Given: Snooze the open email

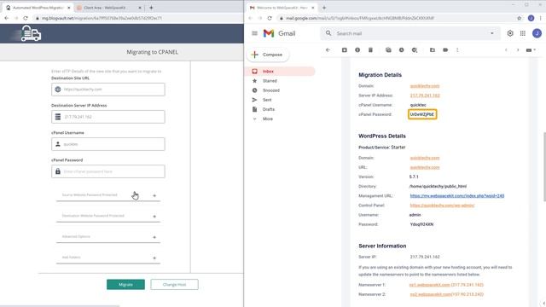Looking at the screenshot, I should [x=402, y=50].
